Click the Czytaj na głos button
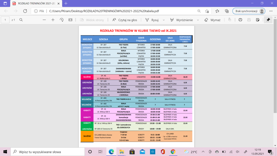Screen dimensions: 277x156 click(x=125, y=20)
